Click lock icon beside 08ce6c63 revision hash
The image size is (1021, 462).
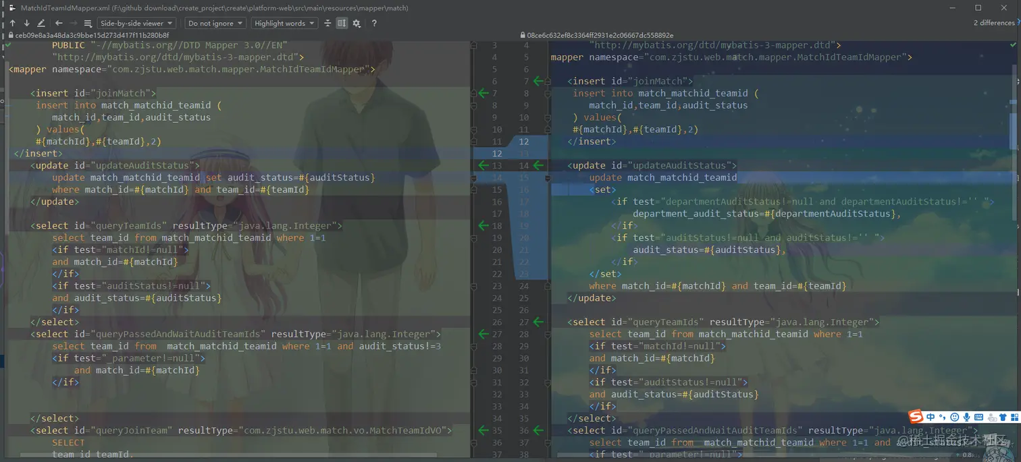pyautogui.click(x=523, y=35)
